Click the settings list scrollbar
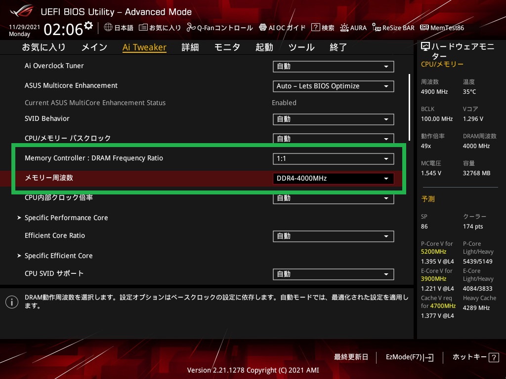The image size is (506, 379). coord(409,107)
